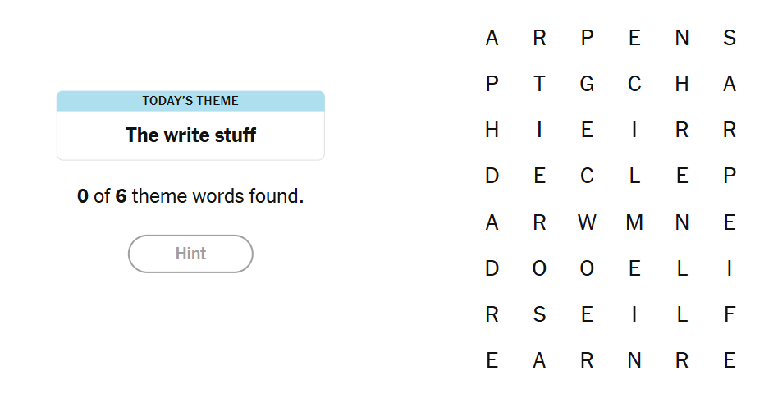Screen dimensions: 778x403
Task: Click the bottom-right corner letter E
Action: coord(730,360)
